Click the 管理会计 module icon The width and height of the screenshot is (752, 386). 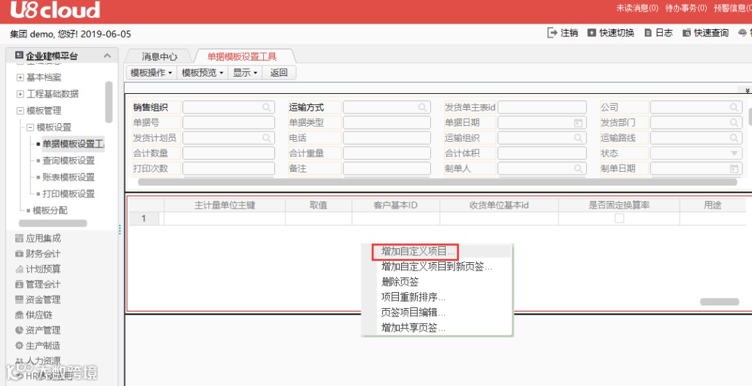[x=19, y=284]
